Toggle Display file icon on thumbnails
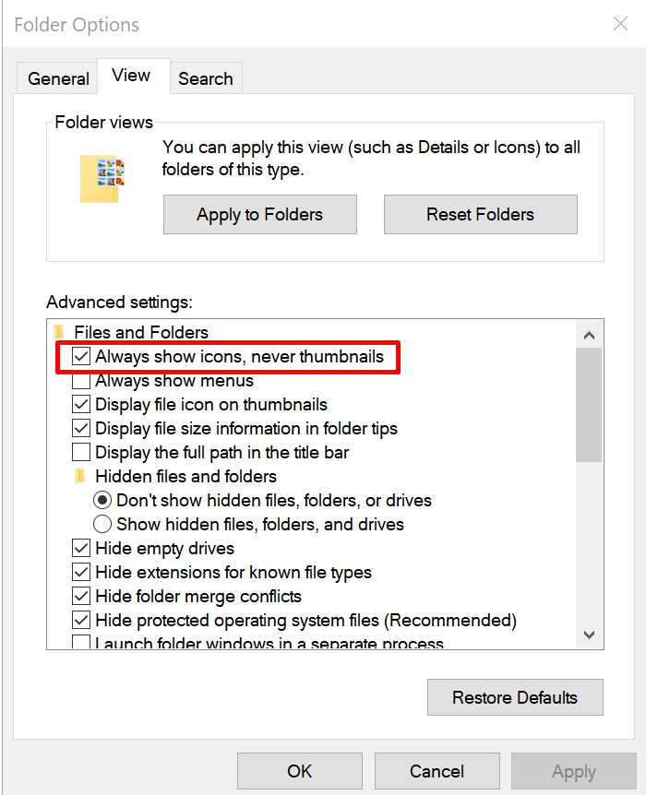This screenshot has height=795, width=646. pyautogui.click(x=82, y=404)
